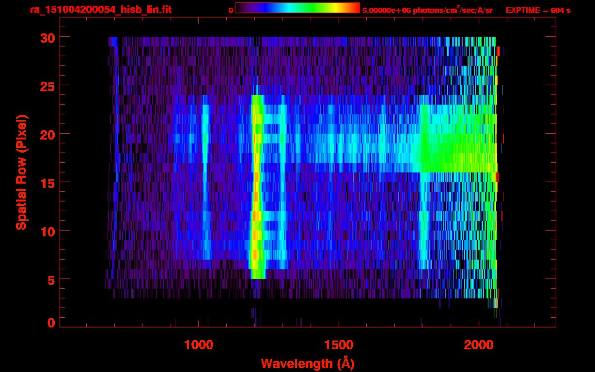
Task: Click the Spatial Row (Pixel) axis title
Action: pos(21,172)
